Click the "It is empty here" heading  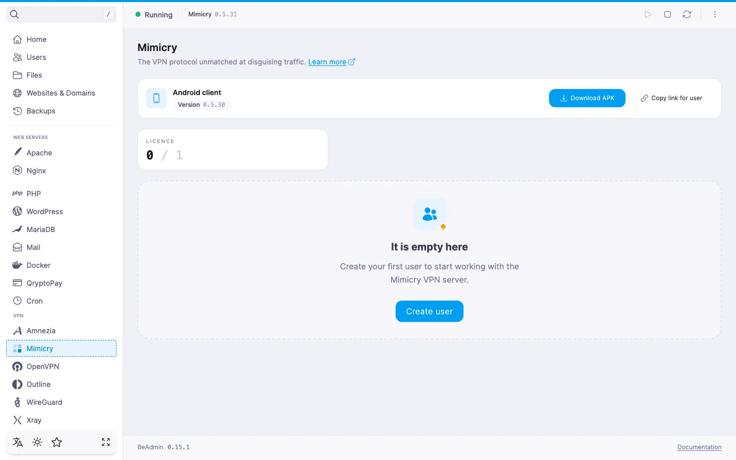point(429,247)
